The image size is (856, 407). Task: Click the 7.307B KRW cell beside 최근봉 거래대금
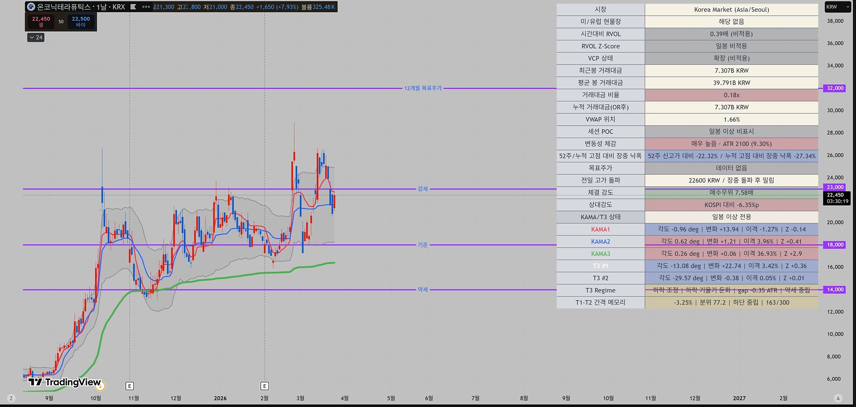[732, 70]
